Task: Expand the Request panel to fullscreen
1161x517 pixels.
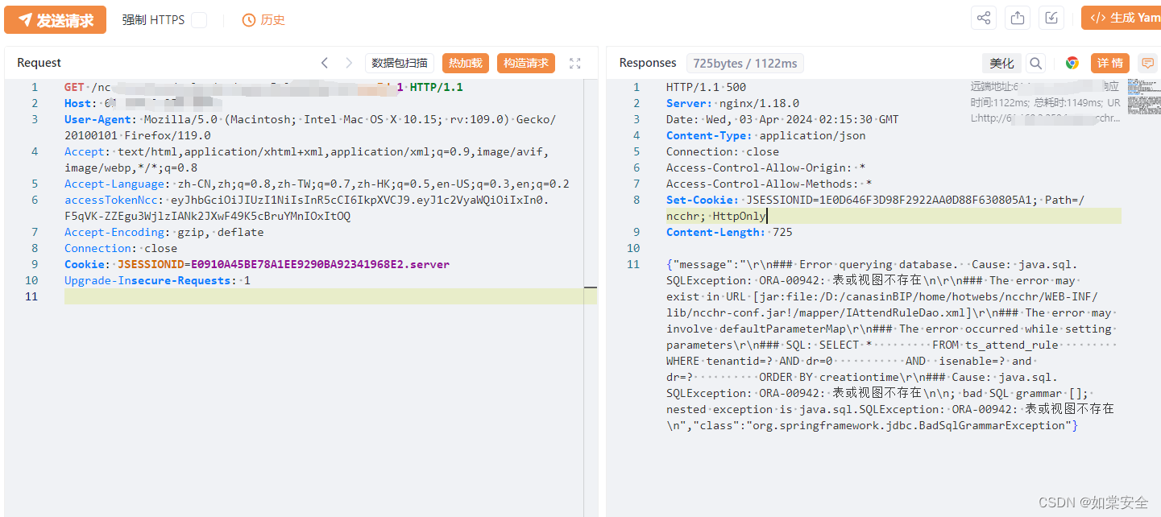Action: point(575,63)
